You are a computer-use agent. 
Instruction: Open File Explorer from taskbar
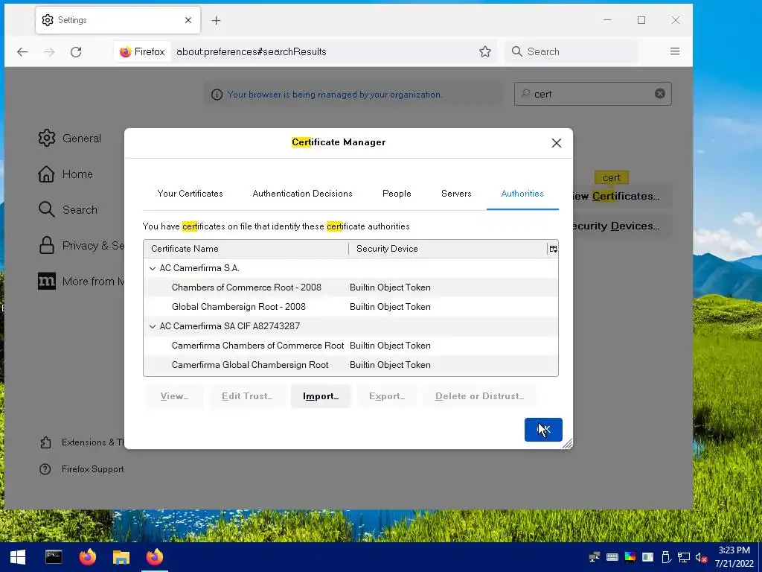[x=121, y=557]
